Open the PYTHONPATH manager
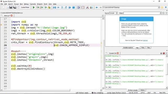 91,8
